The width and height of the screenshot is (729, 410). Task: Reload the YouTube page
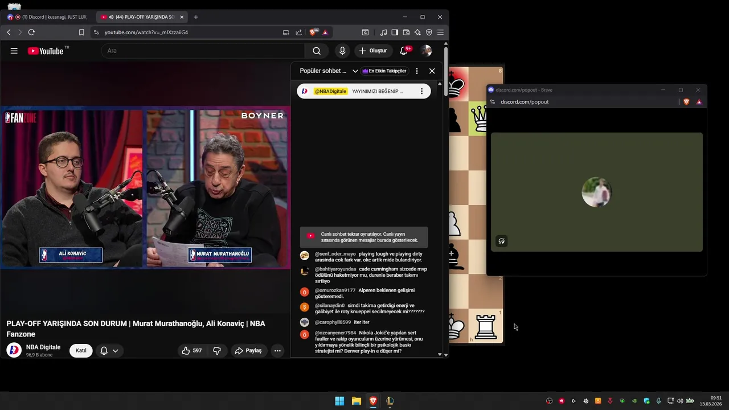31,32
